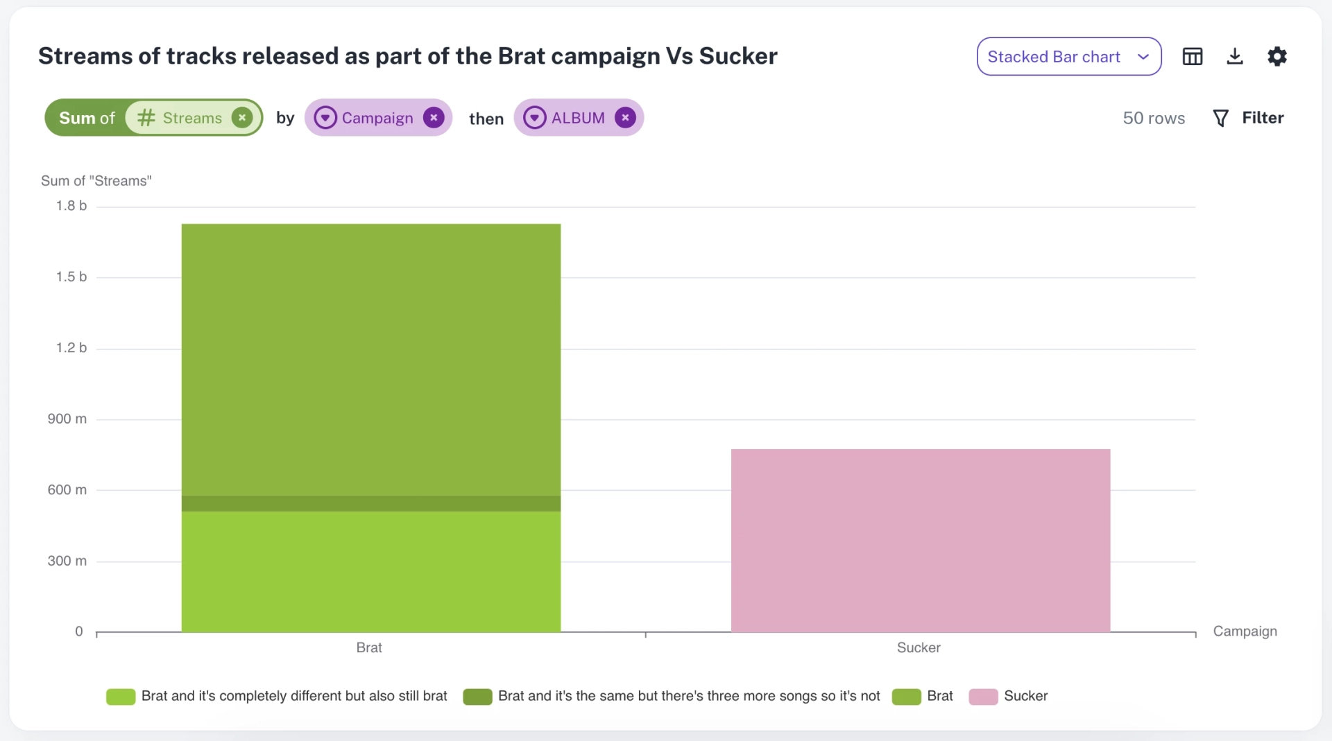The image size is (1332, 741).
Task: Click the download chart icon
Action: (1234, 56)
